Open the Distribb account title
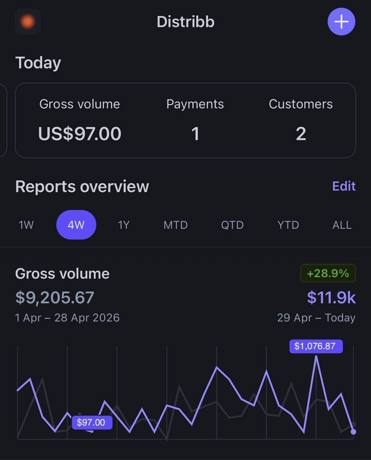The image size is (371, 460). coord(186,22)
